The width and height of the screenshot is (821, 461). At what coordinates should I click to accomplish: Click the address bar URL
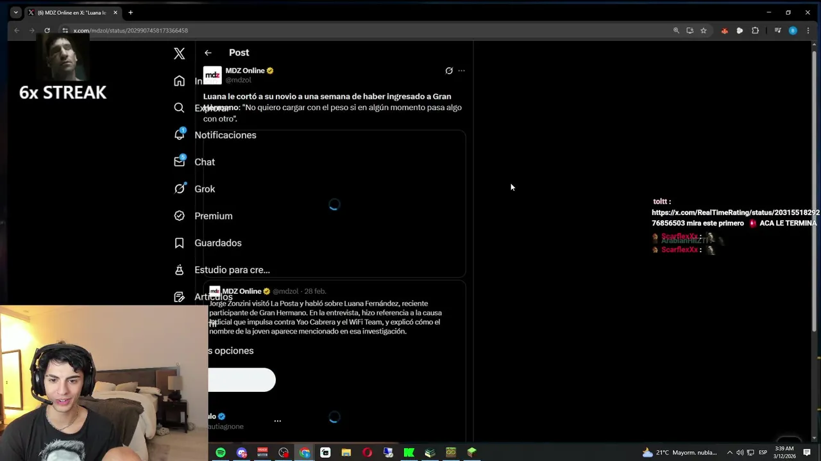[130, 30]
